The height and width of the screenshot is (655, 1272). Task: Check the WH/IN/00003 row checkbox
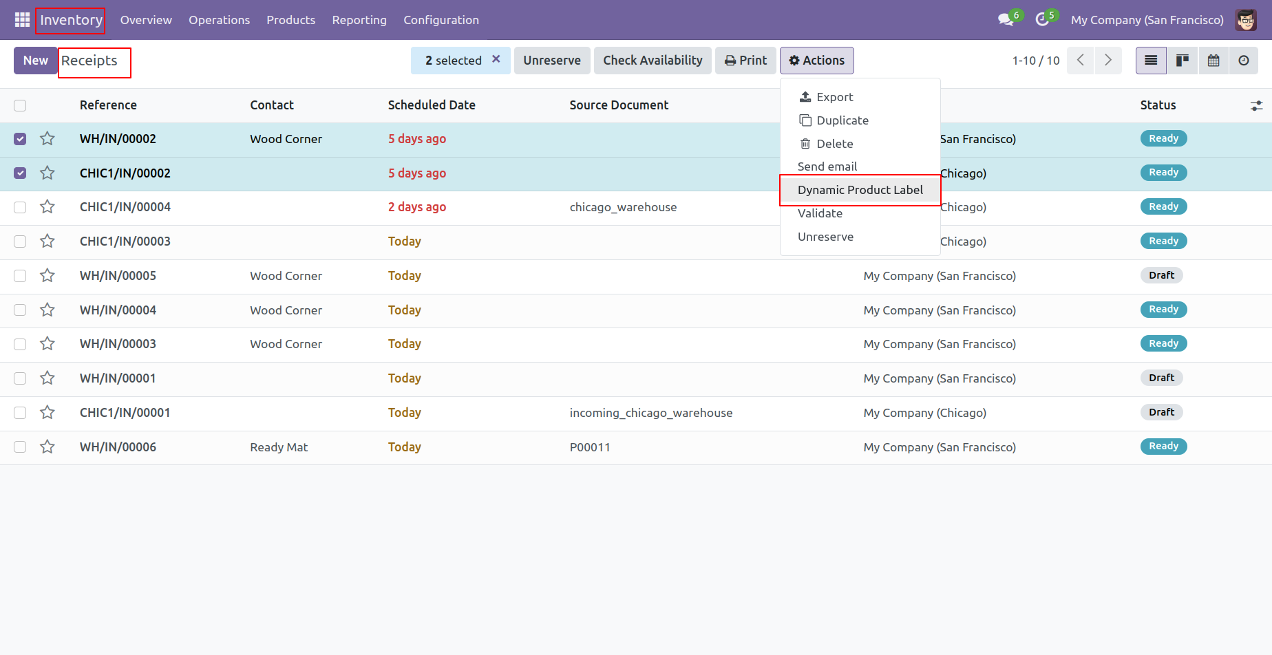[20, 344]
